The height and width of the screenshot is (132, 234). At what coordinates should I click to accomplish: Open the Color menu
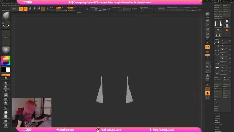[x=12, y=3]
